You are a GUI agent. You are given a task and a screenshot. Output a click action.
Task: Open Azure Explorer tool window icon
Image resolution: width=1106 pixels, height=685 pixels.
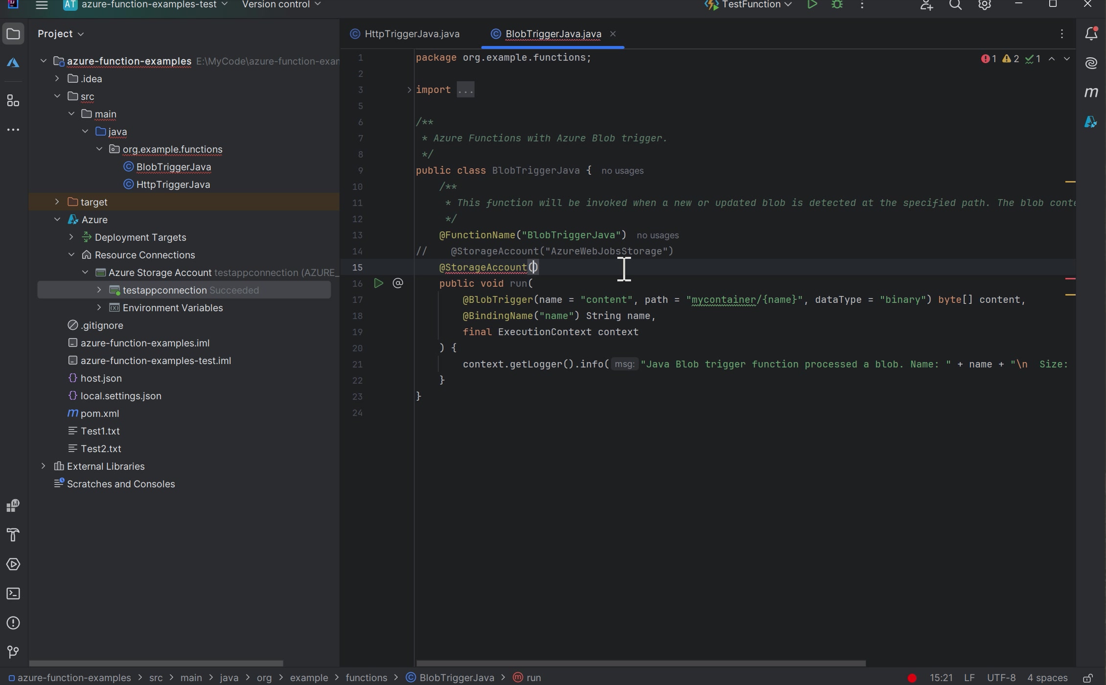point(13,63)
